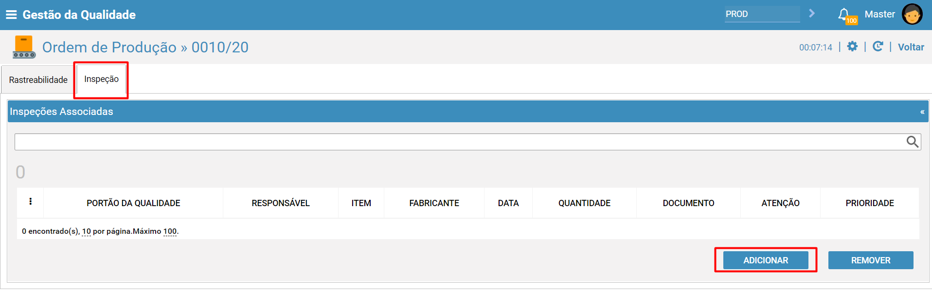
Task: Sort by PRIORIDADE column header
Action: coord(870,203)
